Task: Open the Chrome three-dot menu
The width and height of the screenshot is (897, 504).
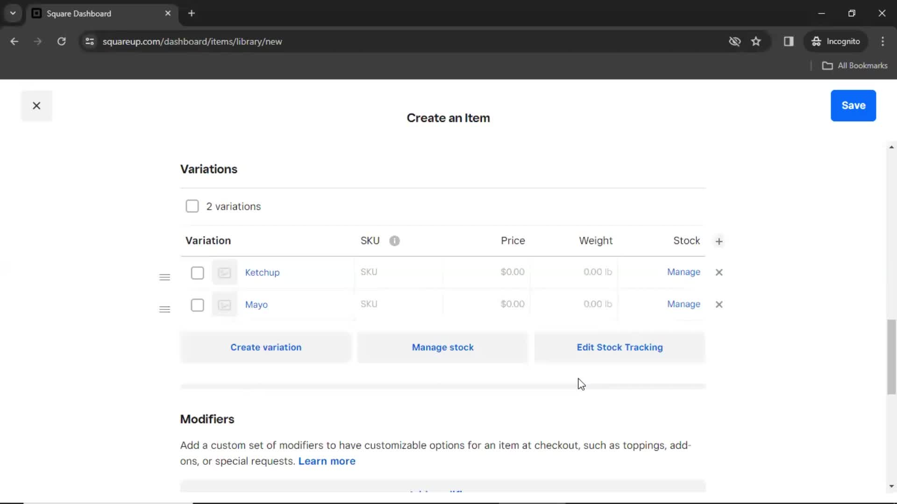Action: click(883, 42)
